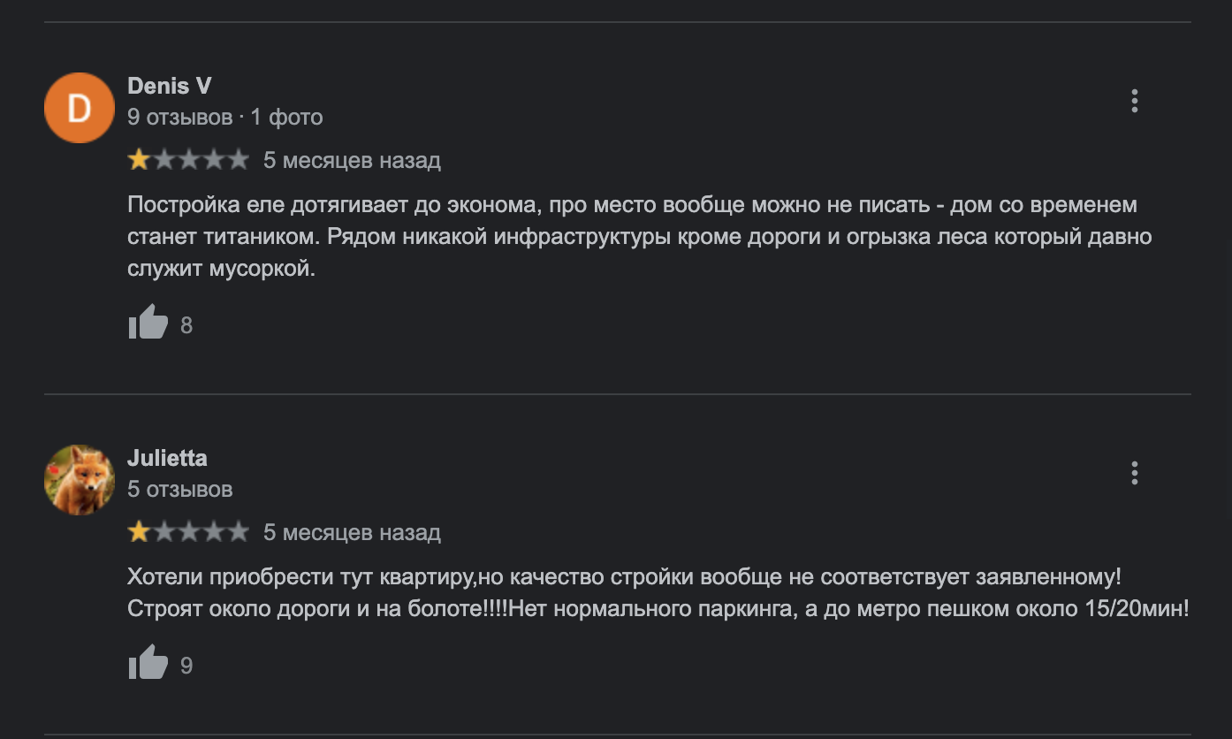The image size is (1232, 739).
Task: Click the like count 9 on Julietta's review
Action: coord(186,665)
